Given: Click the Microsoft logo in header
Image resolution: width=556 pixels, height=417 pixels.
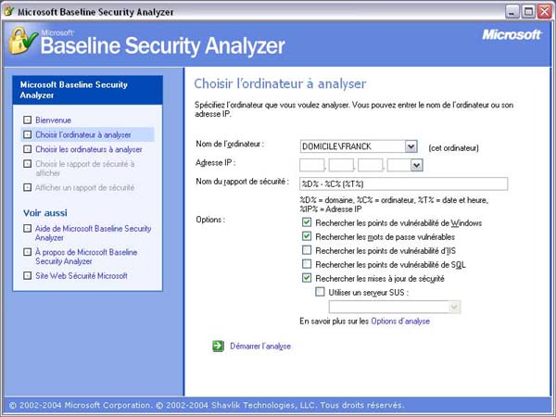Looking at the screenshot, I should click(512, 34).
